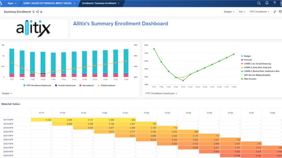Open the Budget selector in page header
Image resolution: width=282 pixels, height=158 pixels.
pyautogui.click(x=229, y=12)
